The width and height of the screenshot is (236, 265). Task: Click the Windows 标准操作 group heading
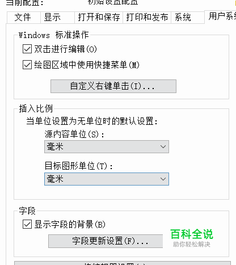click(53, 35)
